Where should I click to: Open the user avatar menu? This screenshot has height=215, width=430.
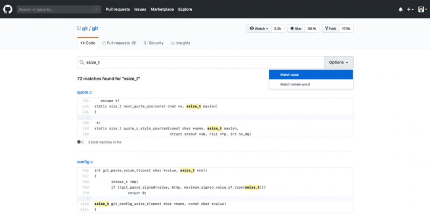422,9
